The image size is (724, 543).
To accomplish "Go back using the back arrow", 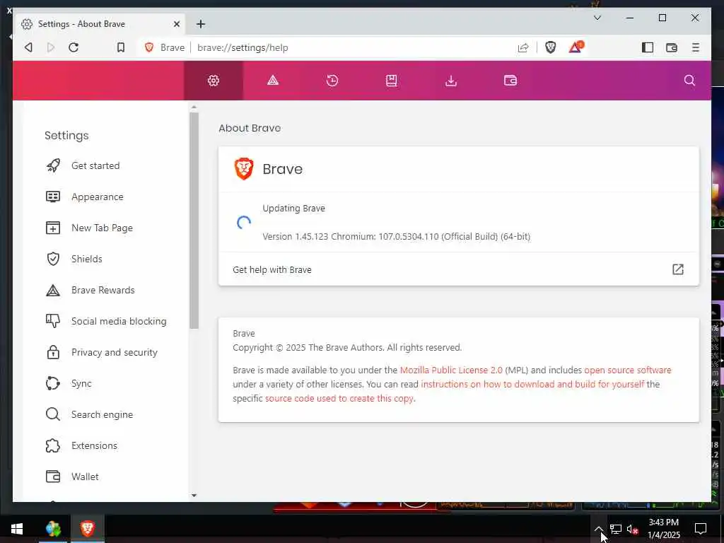I will click(x=28, y=47).
